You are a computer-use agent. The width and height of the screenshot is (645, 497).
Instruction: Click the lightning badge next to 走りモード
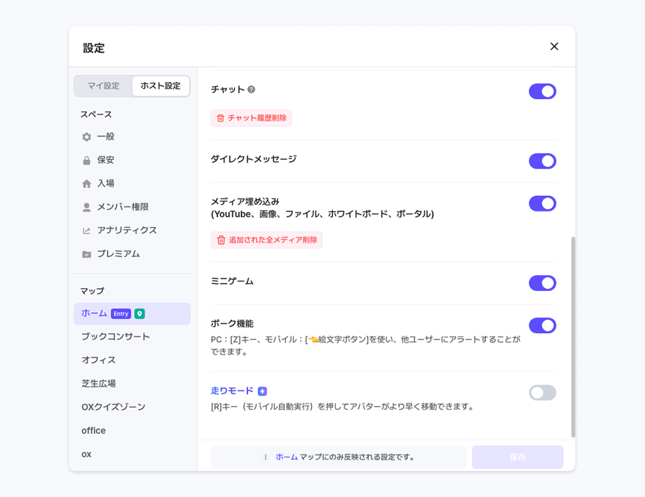point(263,392)
